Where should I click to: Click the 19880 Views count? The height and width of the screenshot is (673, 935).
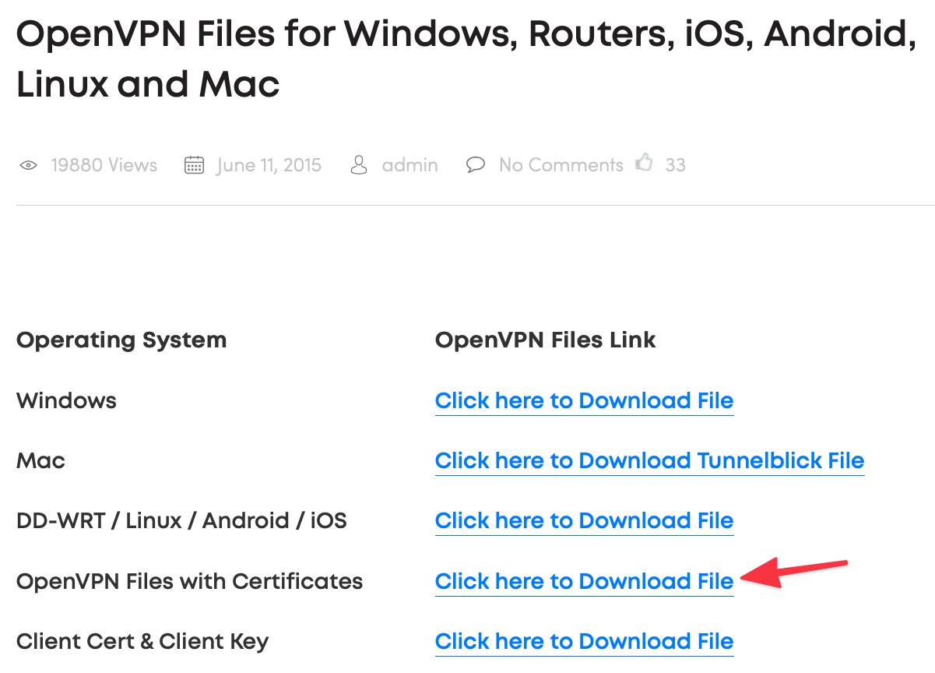pos(104,165)
